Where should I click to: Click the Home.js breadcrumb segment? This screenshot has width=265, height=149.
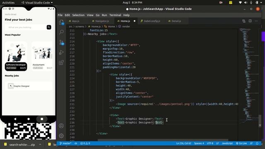[x=96, y=26]
